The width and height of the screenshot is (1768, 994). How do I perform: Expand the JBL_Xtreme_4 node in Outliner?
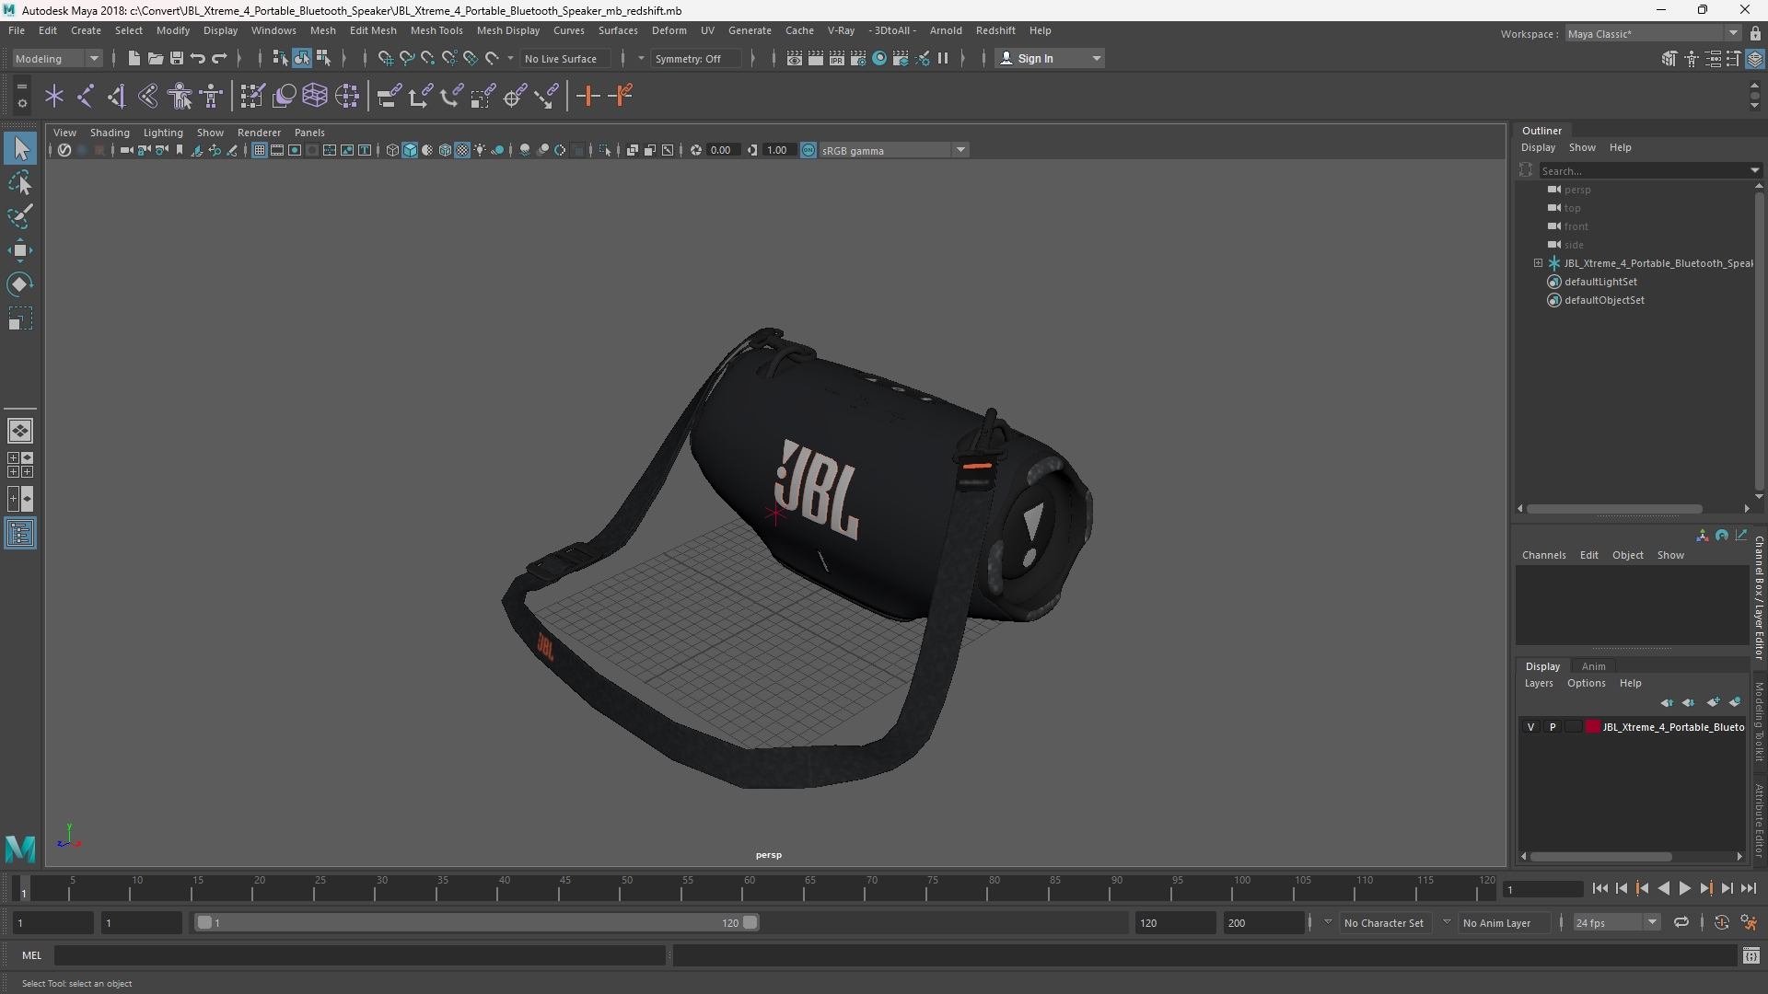pyautogui.click(x=1538, y=263)
